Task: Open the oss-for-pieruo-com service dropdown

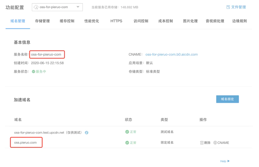Action: [x=57, y=7]
